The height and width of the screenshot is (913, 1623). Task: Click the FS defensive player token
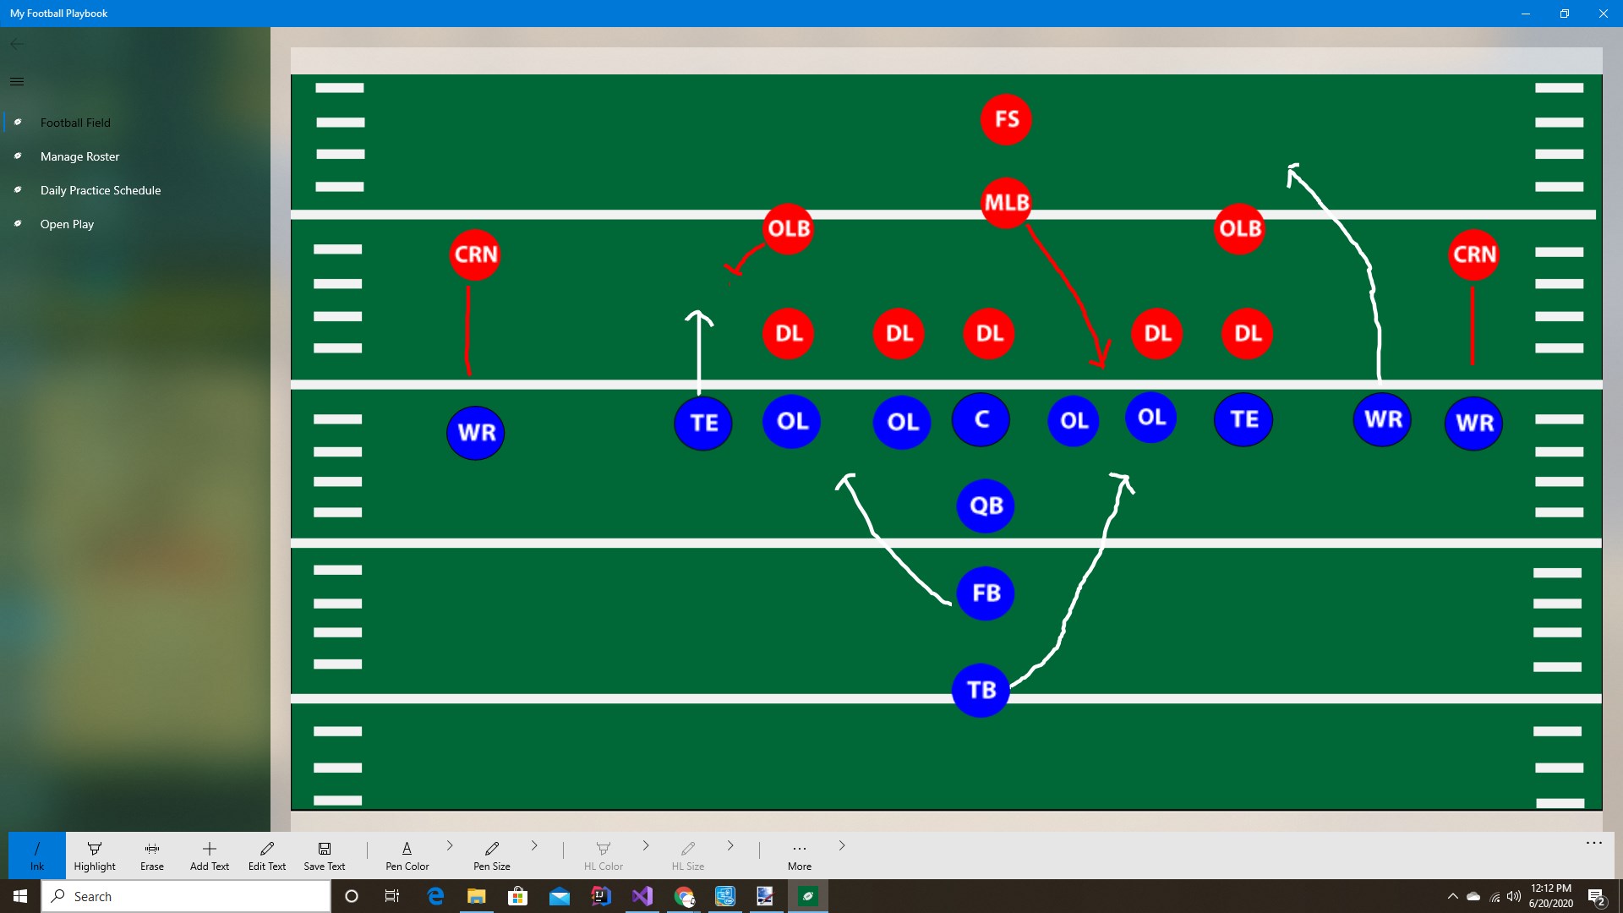1005,119
